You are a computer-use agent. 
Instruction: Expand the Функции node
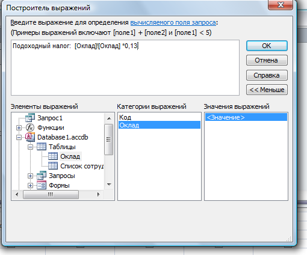19,127
